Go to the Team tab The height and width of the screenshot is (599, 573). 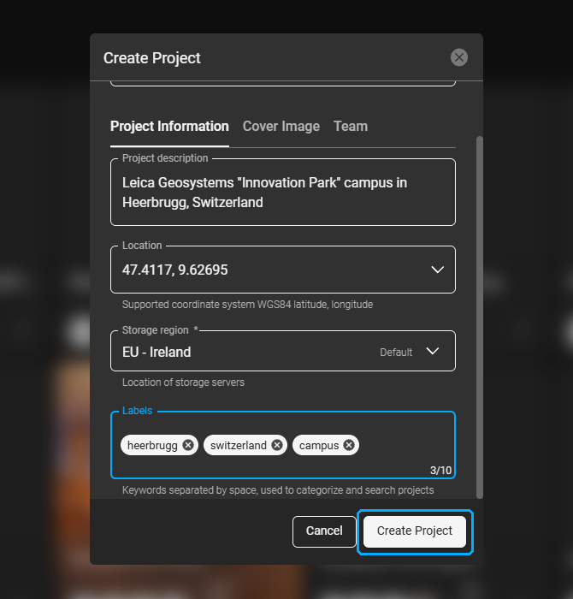[351, 127]
